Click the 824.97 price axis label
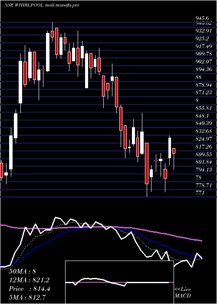The height and width of the screenshot is (304, 217). (x=204, y=139)
